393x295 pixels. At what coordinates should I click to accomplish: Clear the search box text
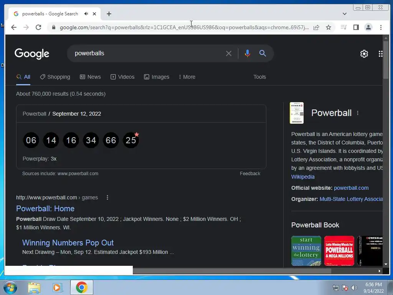229,53
